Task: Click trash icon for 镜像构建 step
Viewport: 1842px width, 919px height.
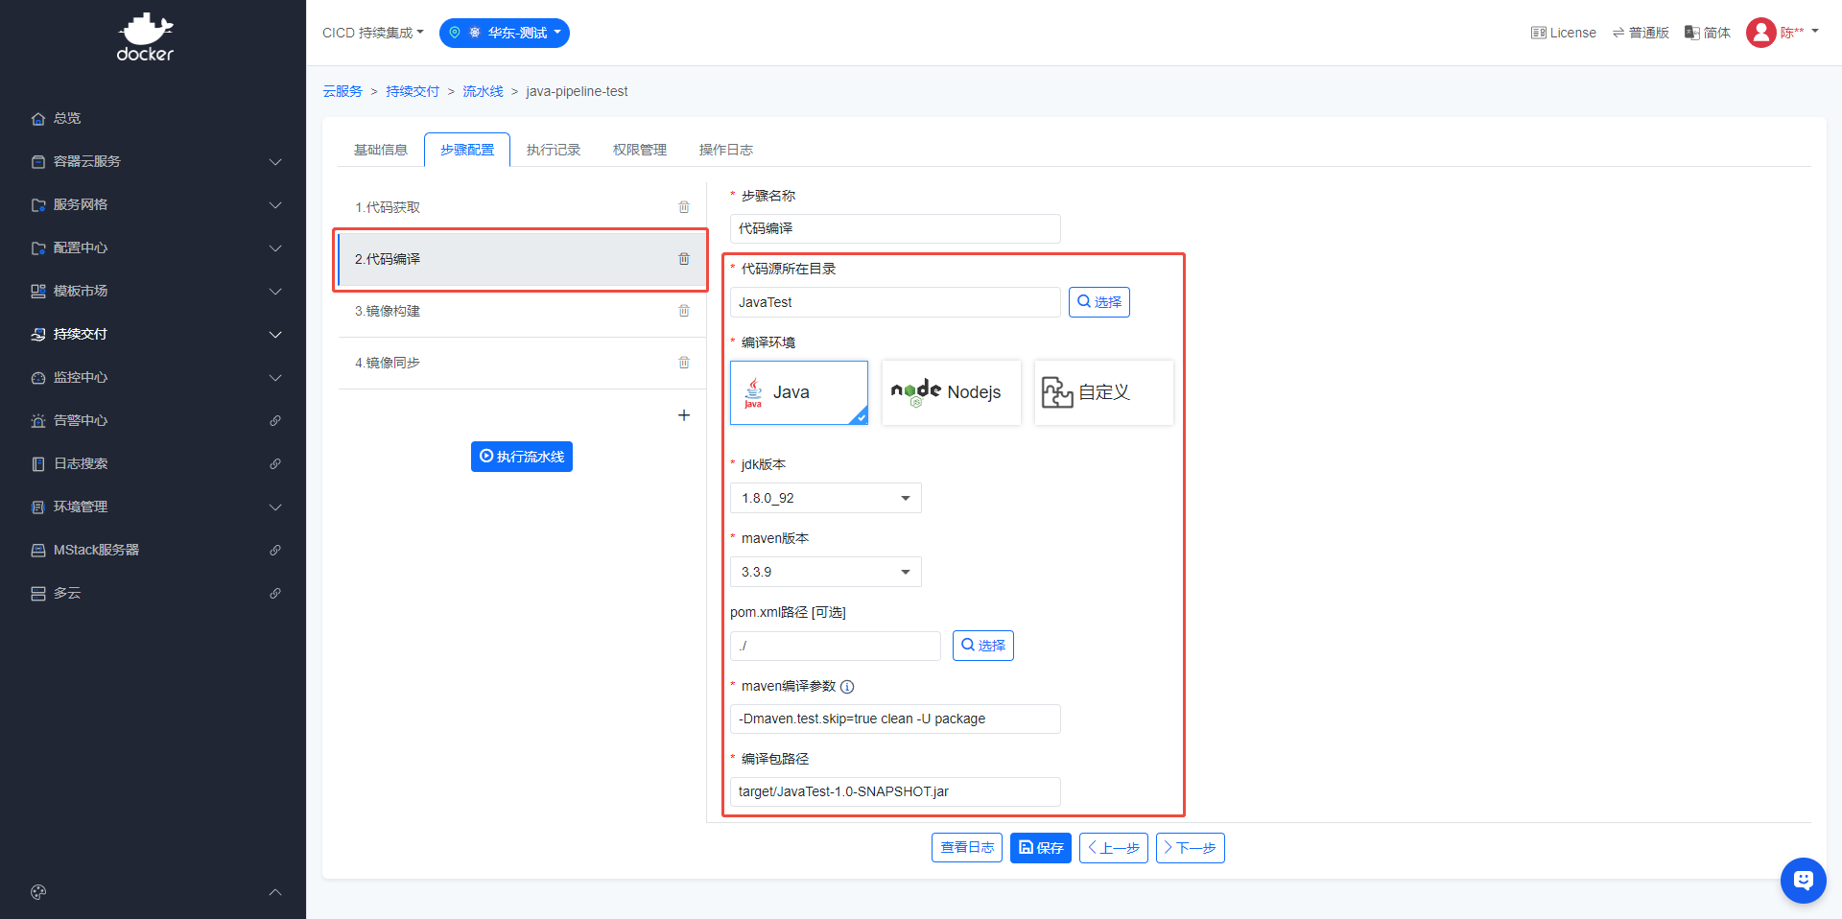Action: click(x=684, y=311)
